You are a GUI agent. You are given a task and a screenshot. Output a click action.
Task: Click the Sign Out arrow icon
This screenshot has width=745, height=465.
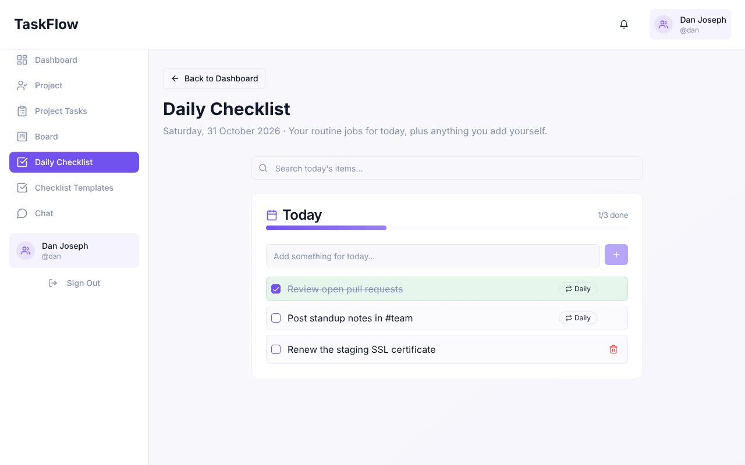(53, 283)
